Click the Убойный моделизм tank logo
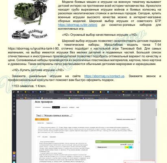The height and width of the screenshot is (163, 167). 30,34
